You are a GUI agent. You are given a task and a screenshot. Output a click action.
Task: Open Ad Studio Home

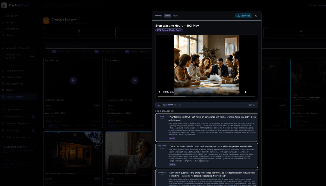15,71
